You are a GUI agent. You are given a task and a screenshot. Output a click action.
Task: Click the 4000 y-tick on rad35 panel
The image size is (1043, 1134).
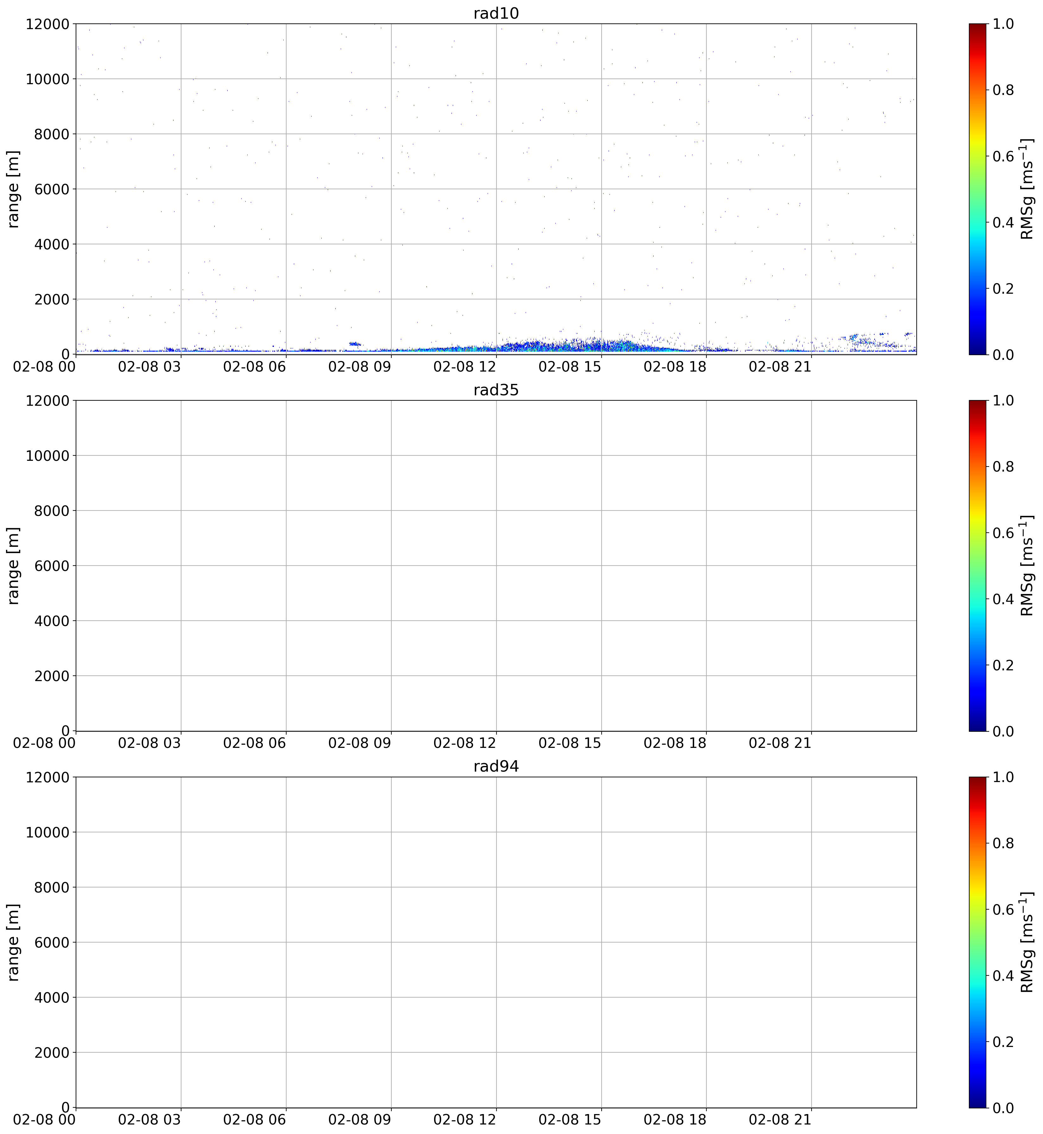[51, 621]
